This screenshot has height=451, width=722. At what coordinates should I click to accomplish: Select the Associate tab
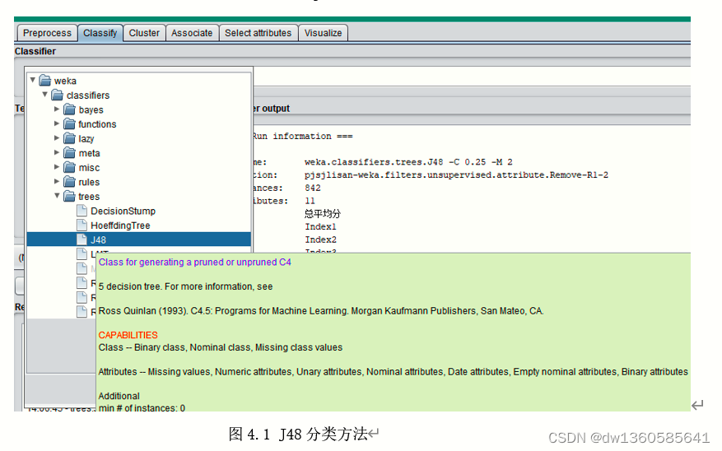click(x=192, y=33)
